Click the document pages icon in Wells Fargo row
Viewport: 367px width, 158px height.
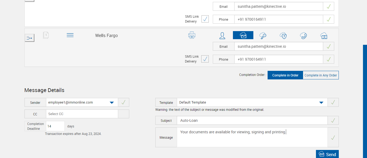pyautogui.click(x=46, y=35)
